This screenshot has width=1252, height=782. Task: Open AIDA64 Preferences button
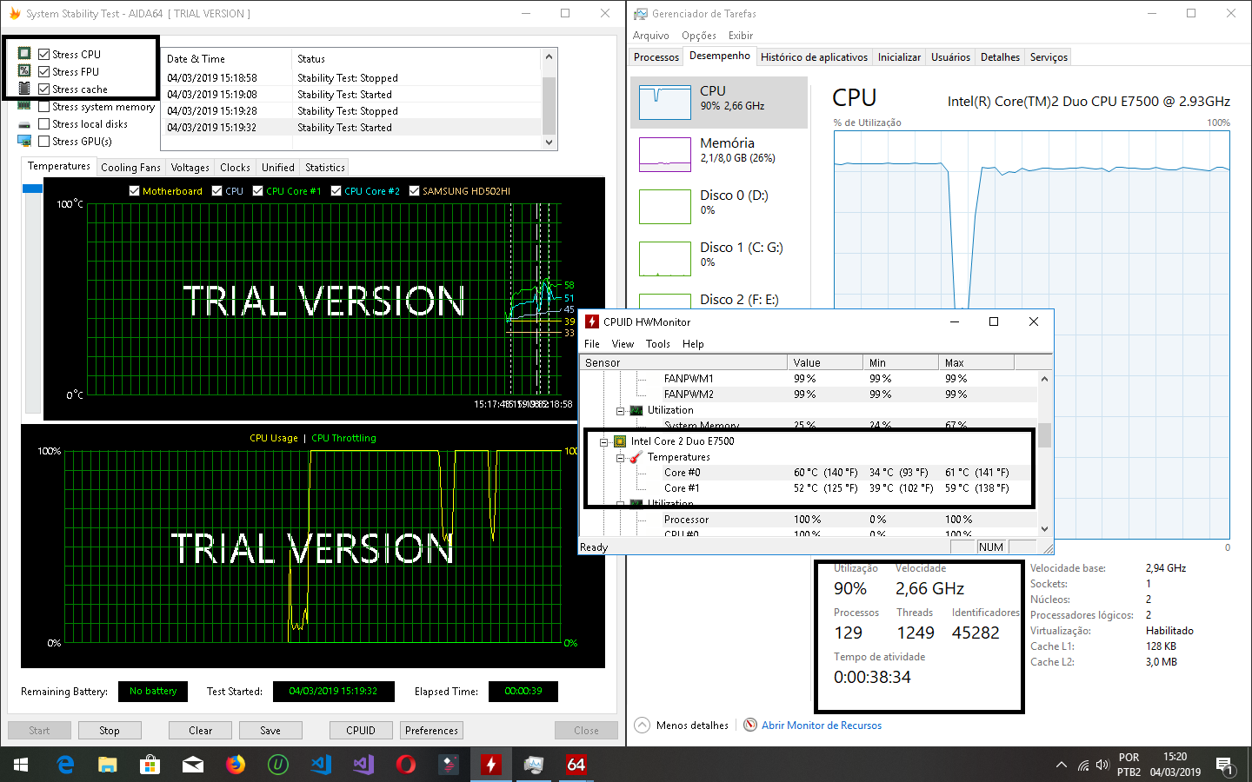coord(431,731)
